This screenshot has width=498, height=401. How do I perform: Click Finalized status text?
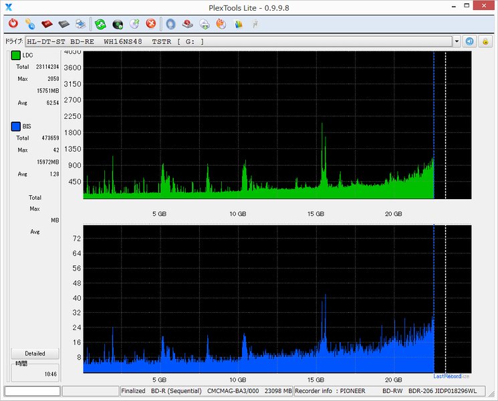pyautogui.click(x=133, y=391)
